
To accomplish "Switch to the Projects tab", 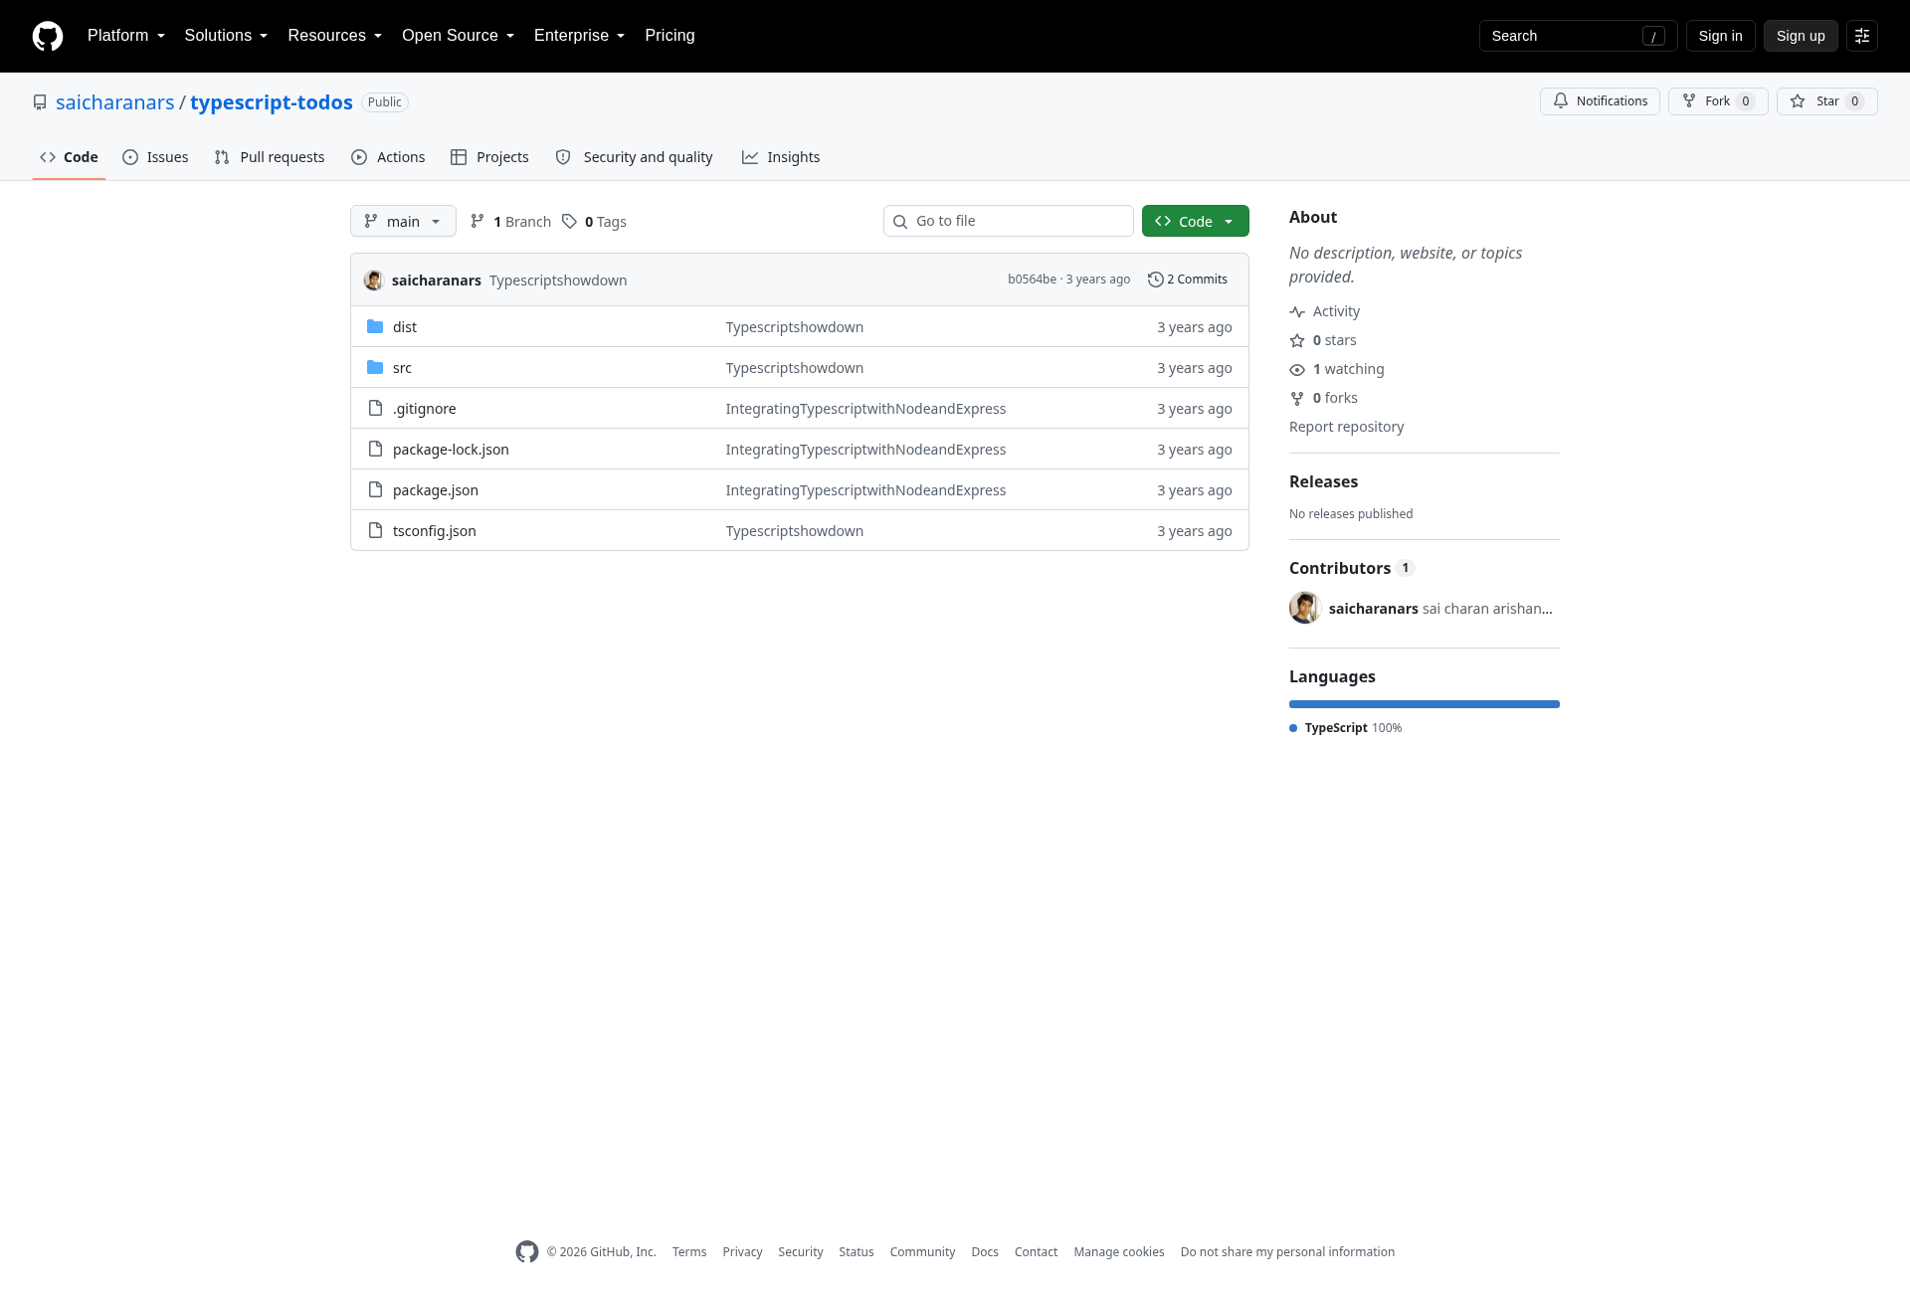I will (489, 157).
